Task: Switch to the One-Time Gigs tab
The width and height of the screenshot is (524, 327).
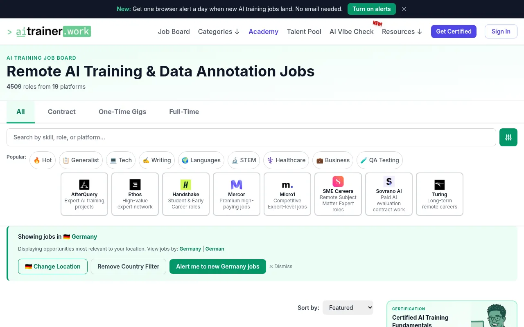Action: [122, 112]
